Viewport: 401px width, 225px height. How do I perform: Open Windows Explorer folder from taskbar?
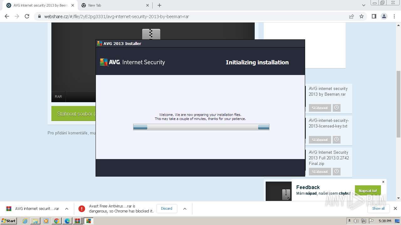pos(35,221)
